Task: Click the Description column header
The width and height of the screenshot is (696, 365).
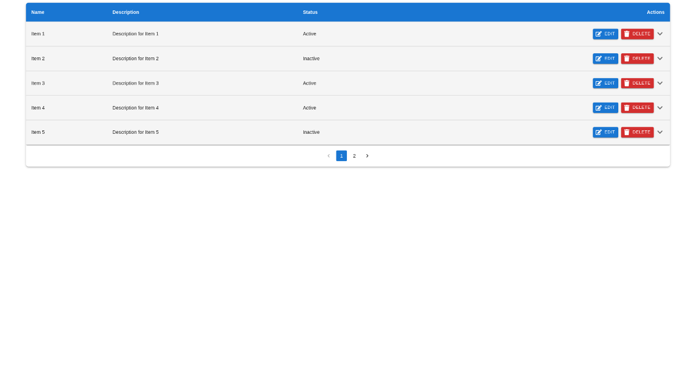Action: 126,12
